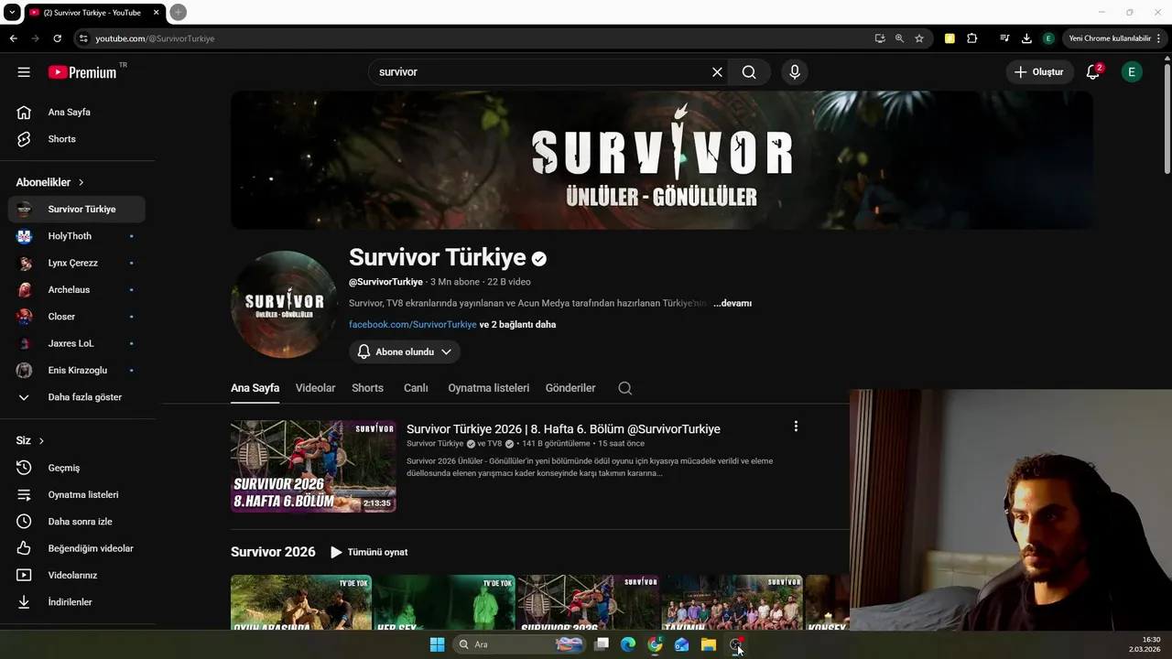Go to YouTube Premium home logo
1172x659 pixels.
tap(82, 72)
